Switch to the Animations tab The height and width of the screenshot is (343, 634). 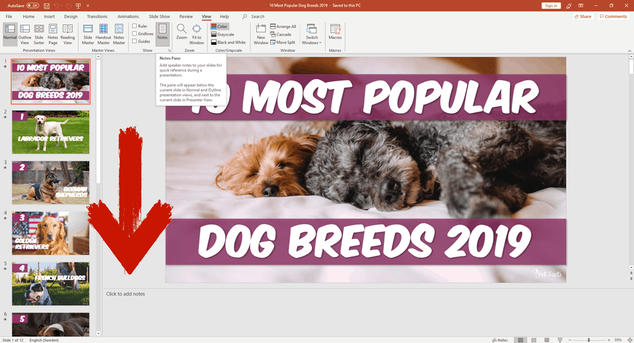coord(128,17)
